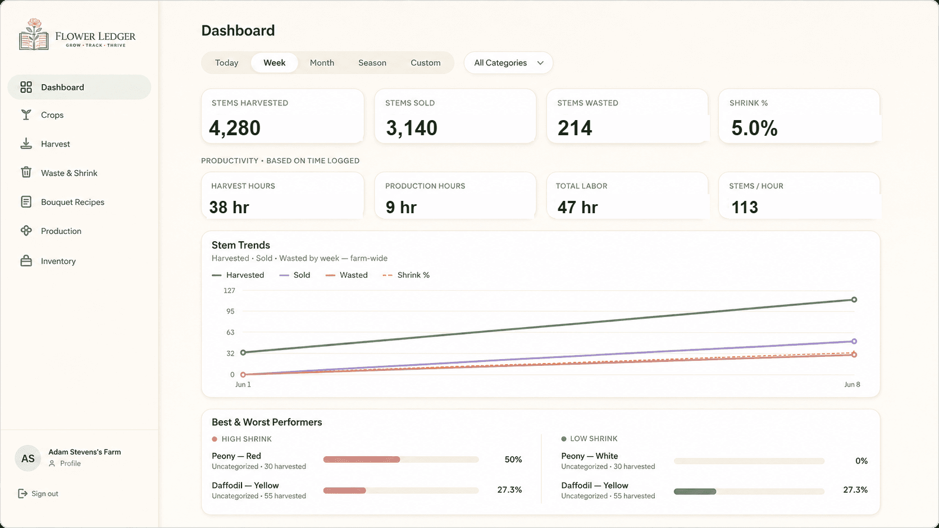
Task: Click the 0% shrink value
Action: [x=861, y=461]
